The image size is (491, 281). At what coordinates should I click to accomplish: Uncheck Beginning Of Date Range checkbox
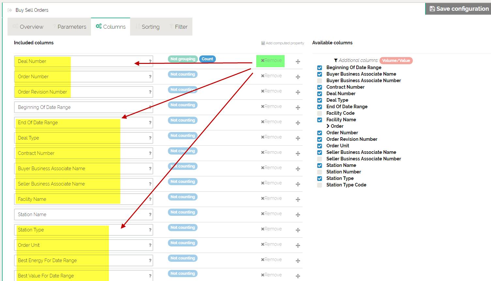(x=320, y=67)
